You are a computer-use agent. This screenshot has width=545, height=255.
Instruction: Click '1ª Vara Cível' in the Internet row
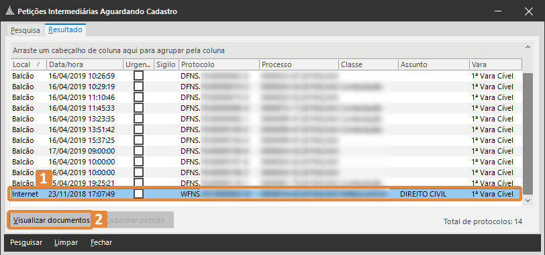pos(492,194)
